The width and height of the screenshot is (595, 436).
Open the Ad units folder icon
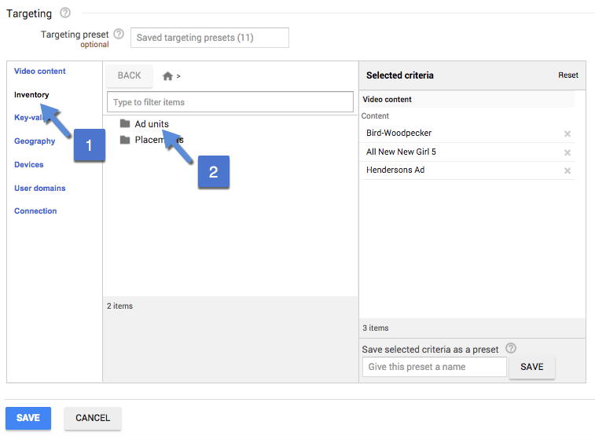click(125, 123)
